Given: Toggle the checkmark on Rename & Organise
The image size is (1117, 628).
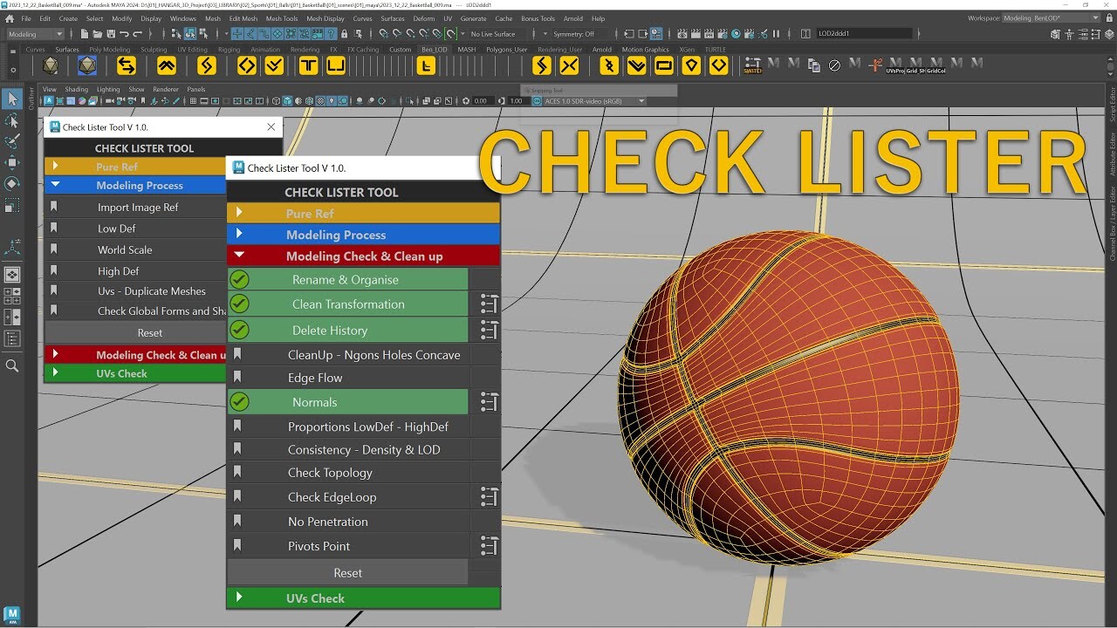Looking at the screenshot, I should (238, 278).
